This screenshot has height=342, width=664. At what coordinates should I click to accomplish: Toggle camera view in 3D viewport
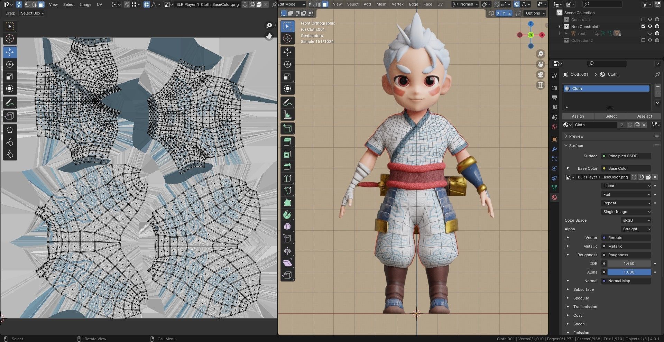[540, 75]
